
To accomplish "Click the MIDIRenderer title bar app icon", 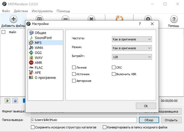I will (x=4, y=4).
